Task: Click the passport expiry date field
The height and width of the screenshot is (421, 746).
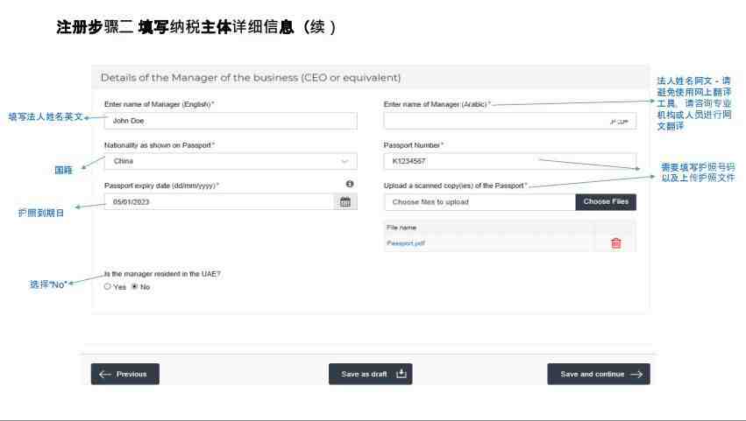Action: (x=220, y=202)
